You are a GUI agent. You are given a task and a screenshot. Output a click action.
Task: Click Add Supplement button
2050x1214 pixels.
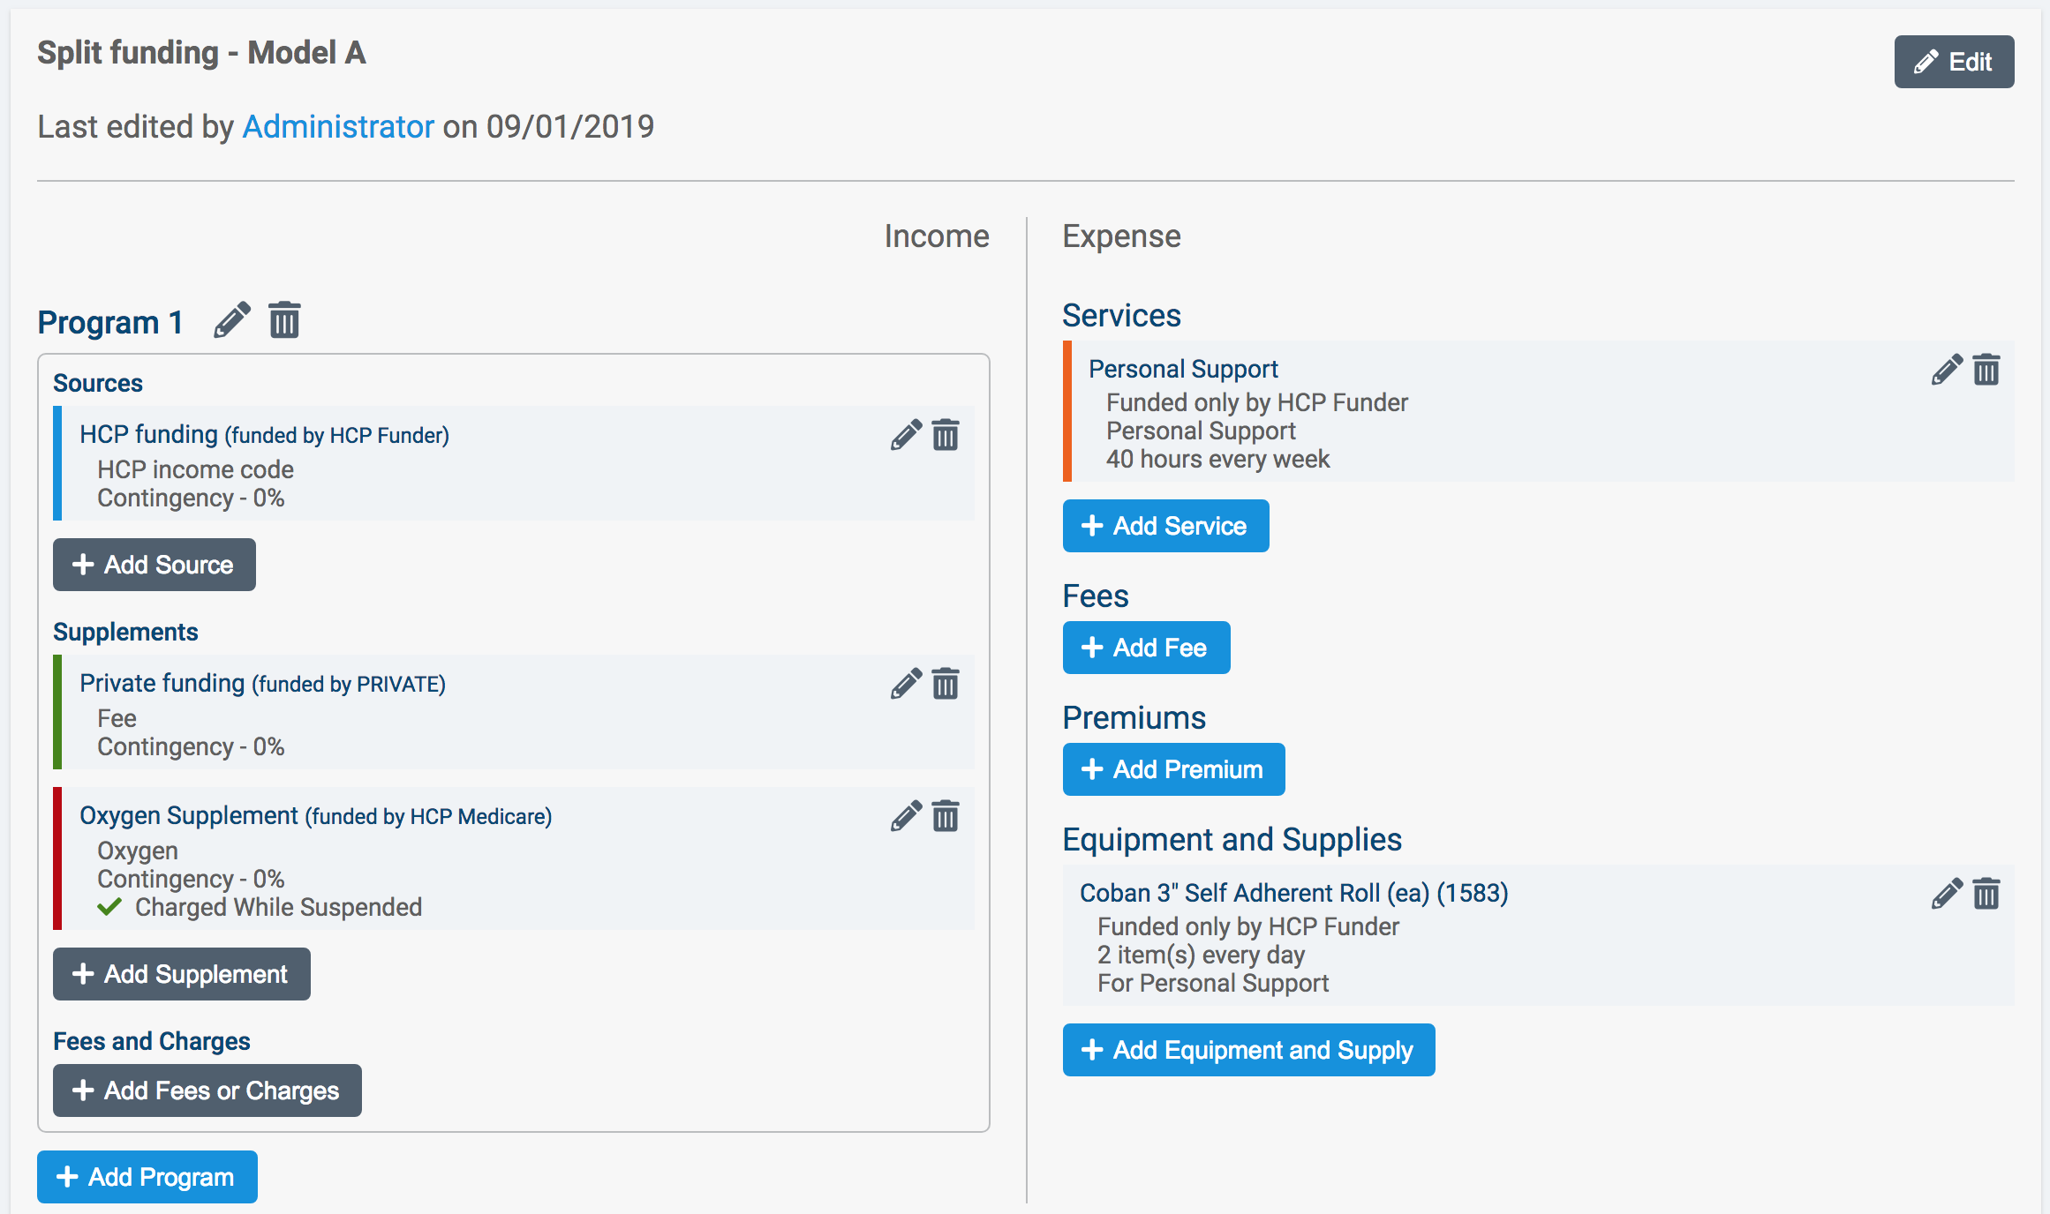tap(182, 974)
